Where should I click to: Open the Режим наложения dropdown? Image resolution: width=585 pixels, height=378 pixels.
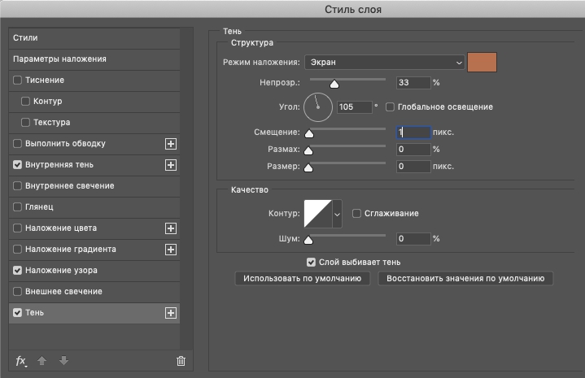385,63
